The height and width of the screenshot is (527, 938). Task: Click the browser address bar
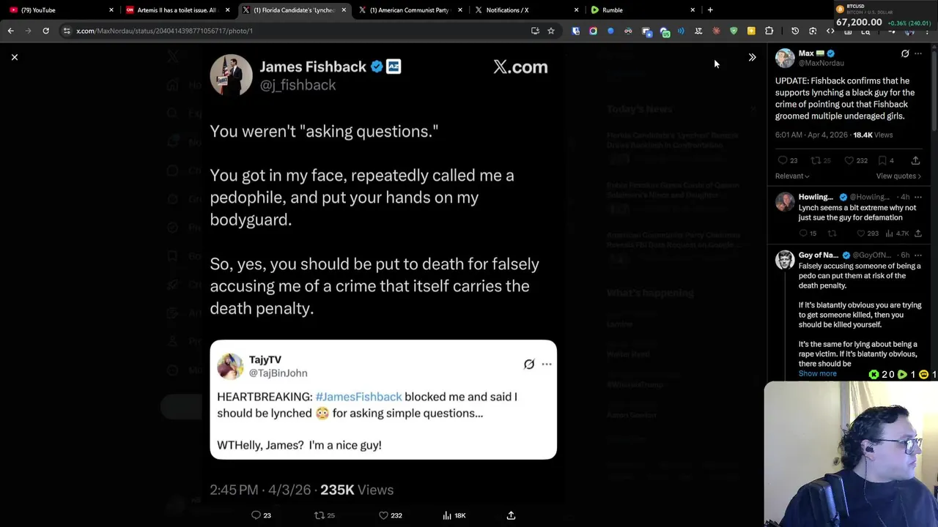click(293, 31)
